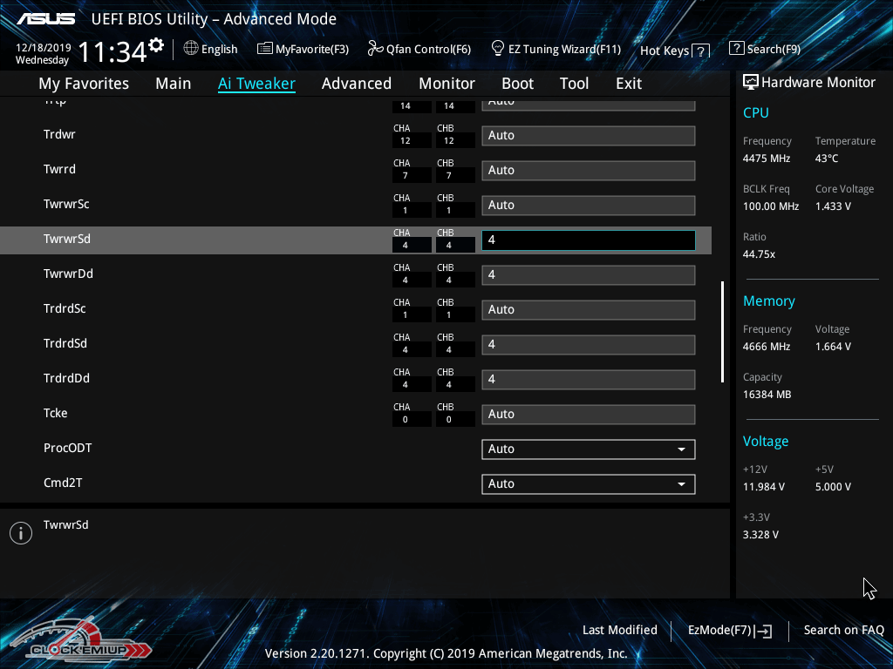Click the TwrwrSd value input field
893x669 pixels.
point(588,240)
